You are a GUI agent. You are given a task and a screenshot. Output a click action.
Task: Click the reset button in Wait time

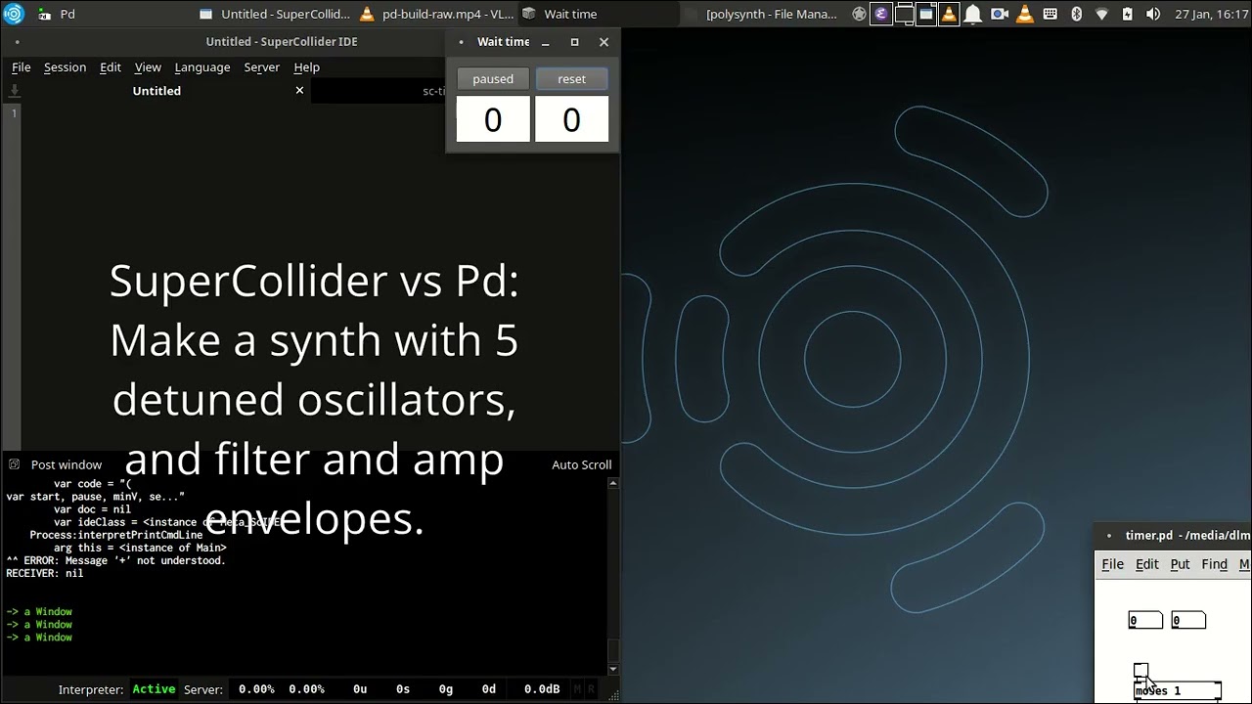[x=572, y=79]
